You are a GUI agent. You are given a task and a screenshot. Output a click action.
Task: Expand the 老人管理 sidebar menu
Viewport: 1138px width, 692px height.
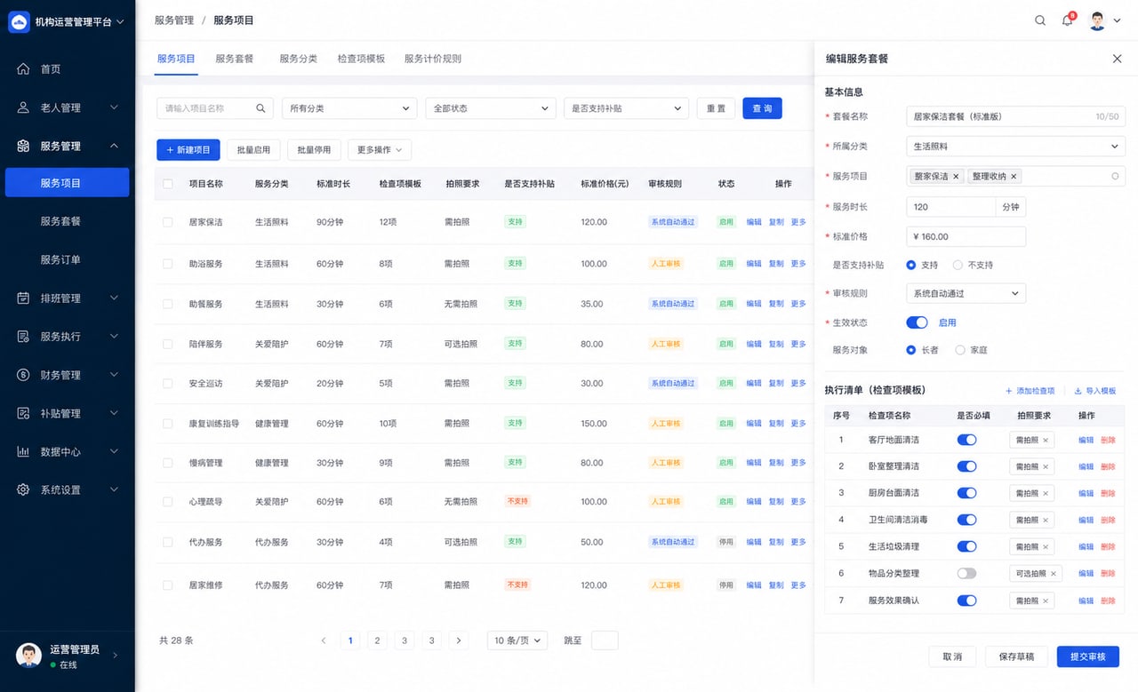[114, 107]
